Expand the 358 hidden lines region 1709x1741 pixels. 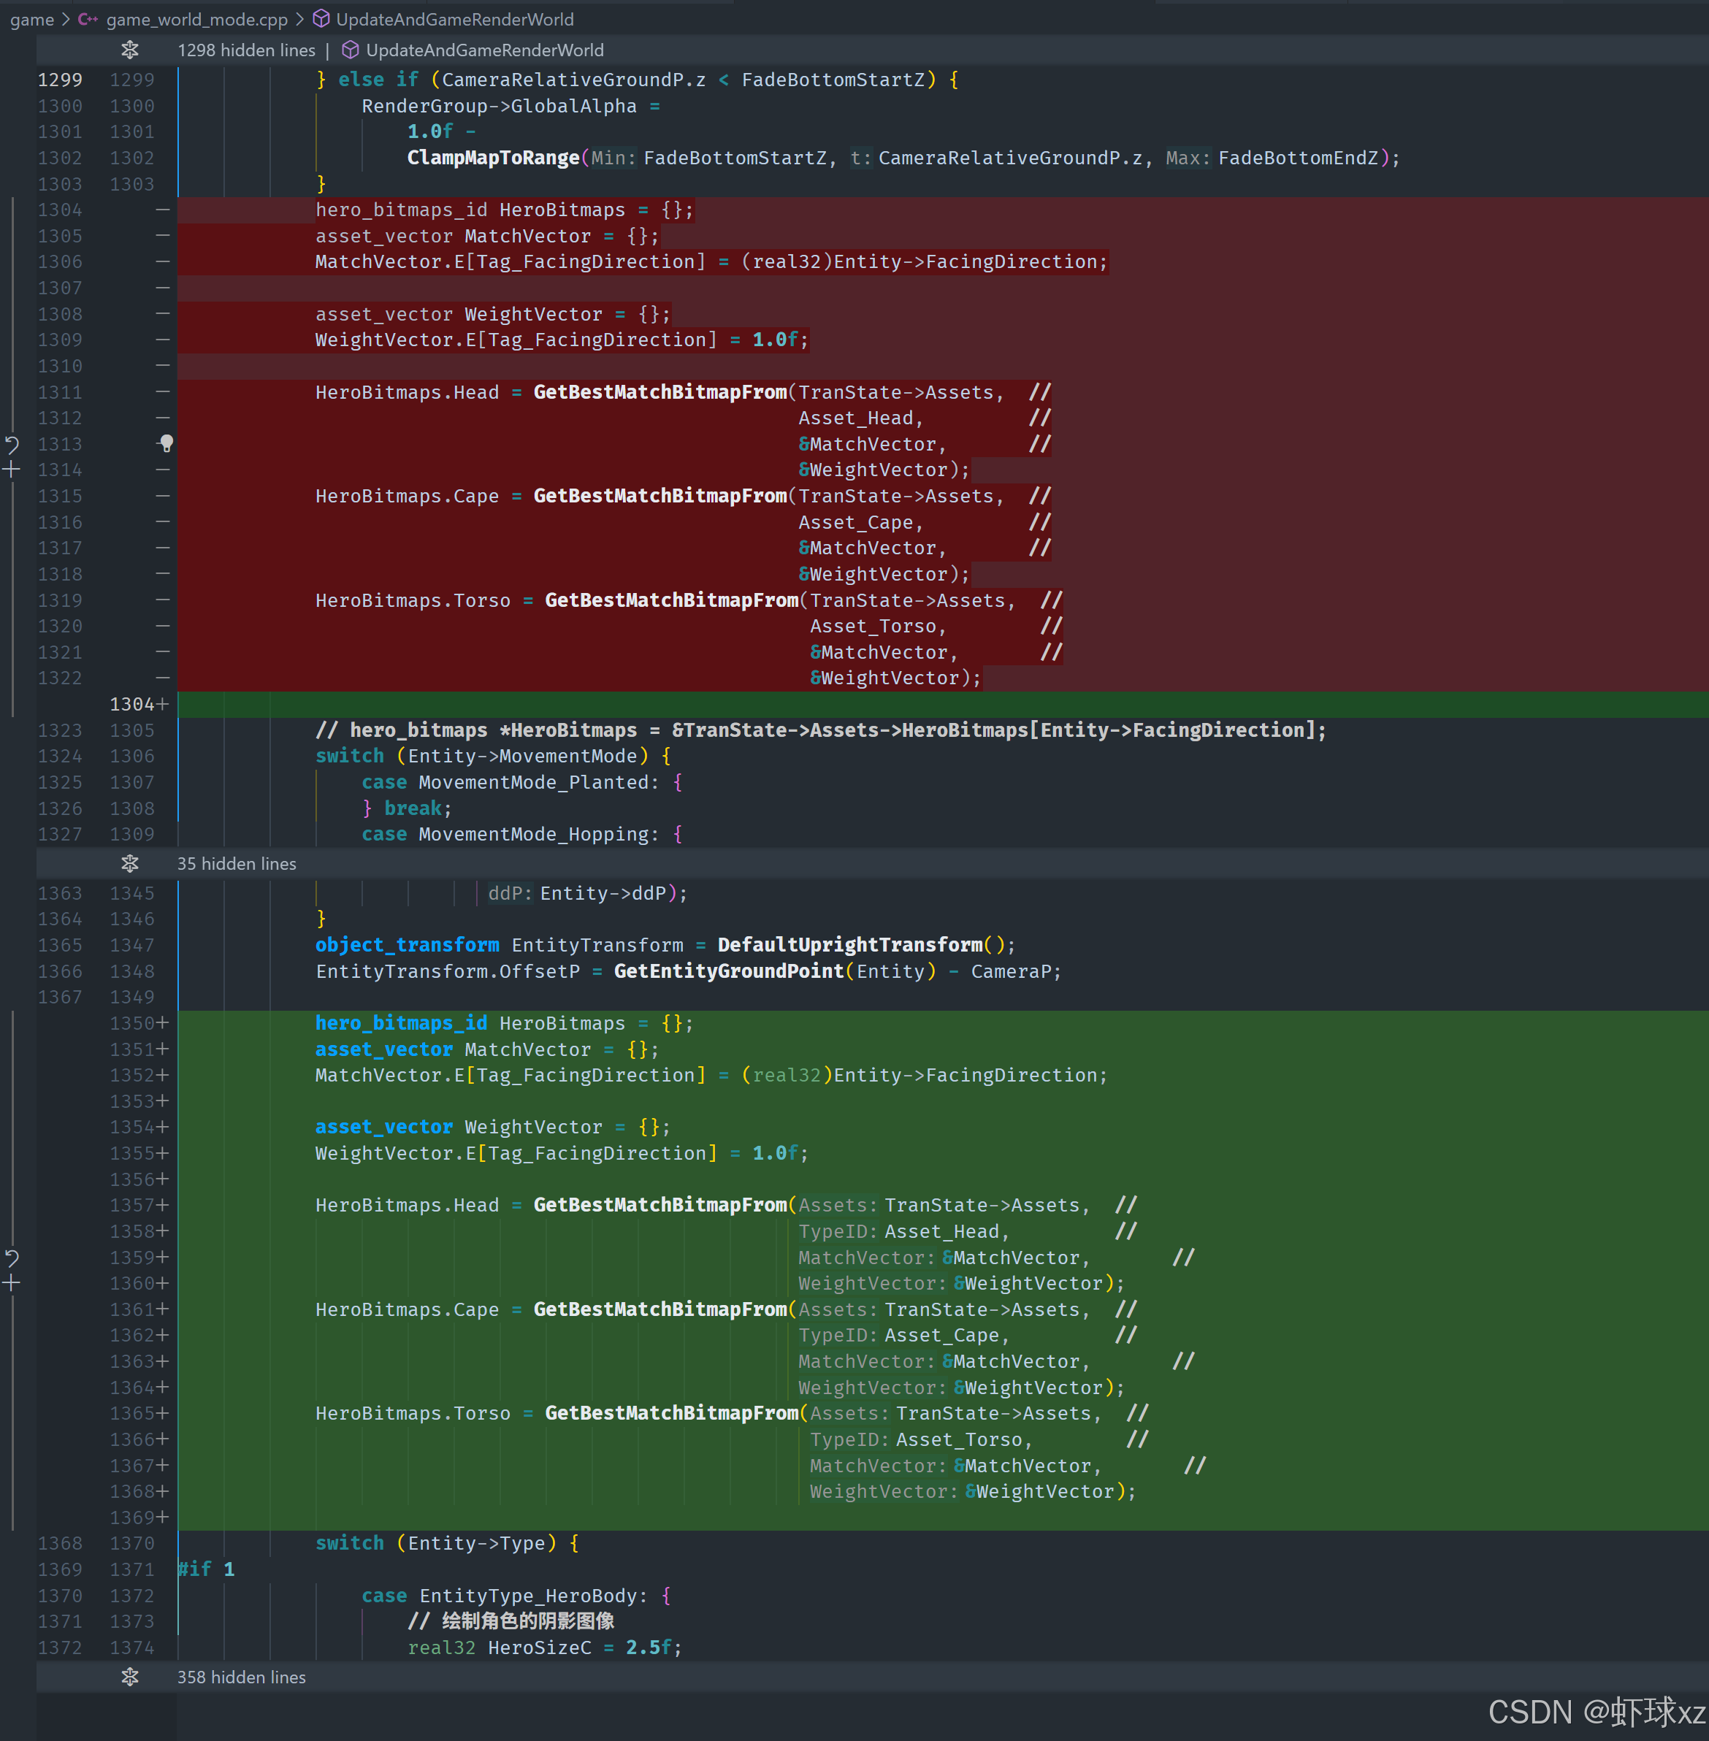130,1677
